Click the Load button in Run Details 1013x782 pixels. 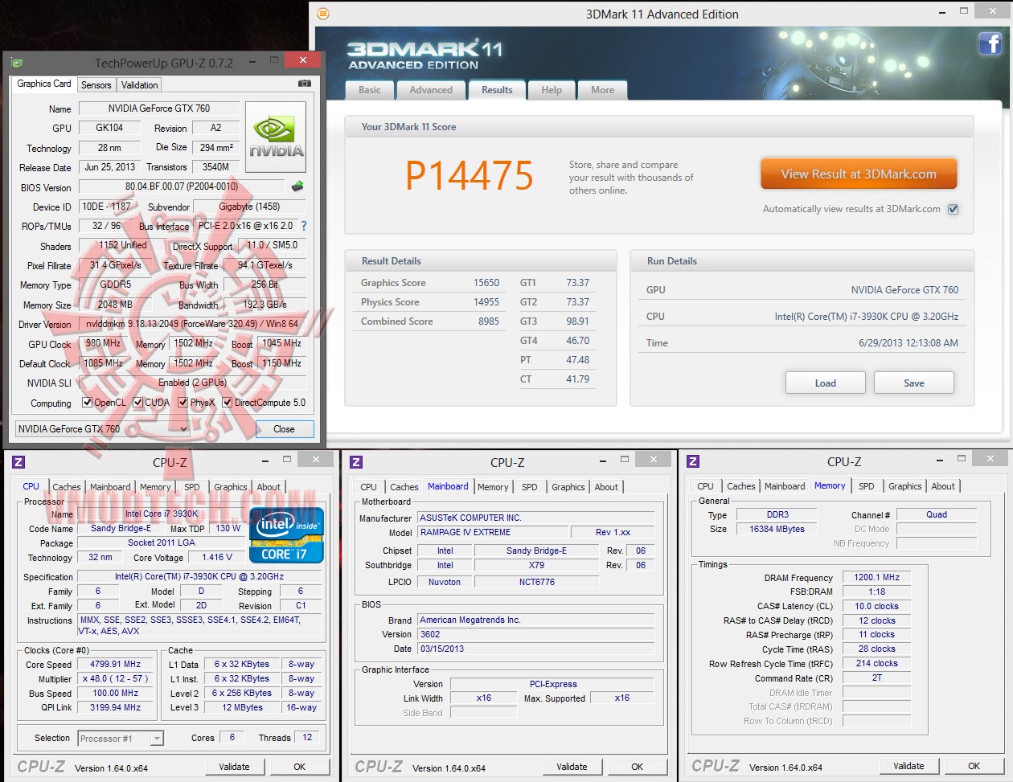pos(826,383)
